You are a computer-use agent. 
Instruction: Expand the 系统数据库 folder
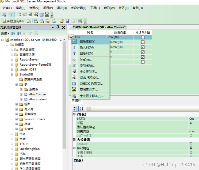click(12, 50)
